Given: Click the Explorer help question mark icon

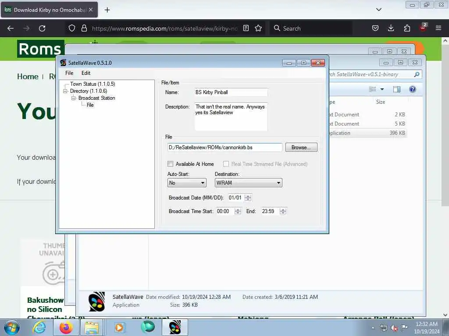Looking at the screenshot, I should point(412,89).
